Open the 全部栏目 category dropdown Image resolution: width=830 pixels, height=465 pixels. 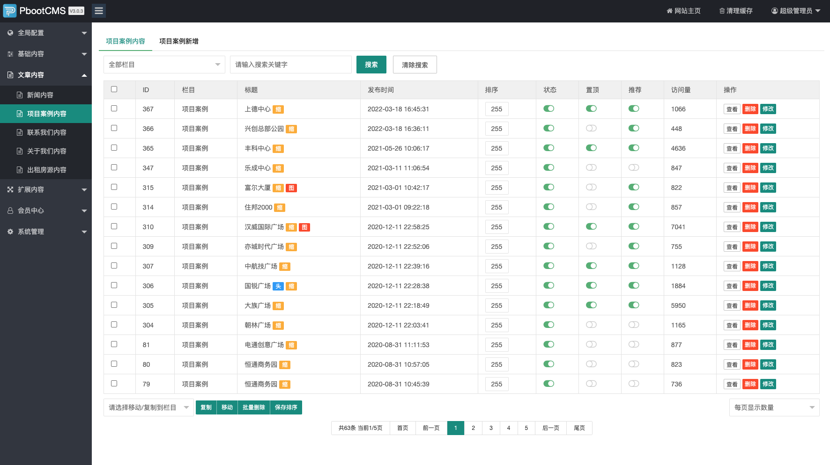click(x=164, y=65)
